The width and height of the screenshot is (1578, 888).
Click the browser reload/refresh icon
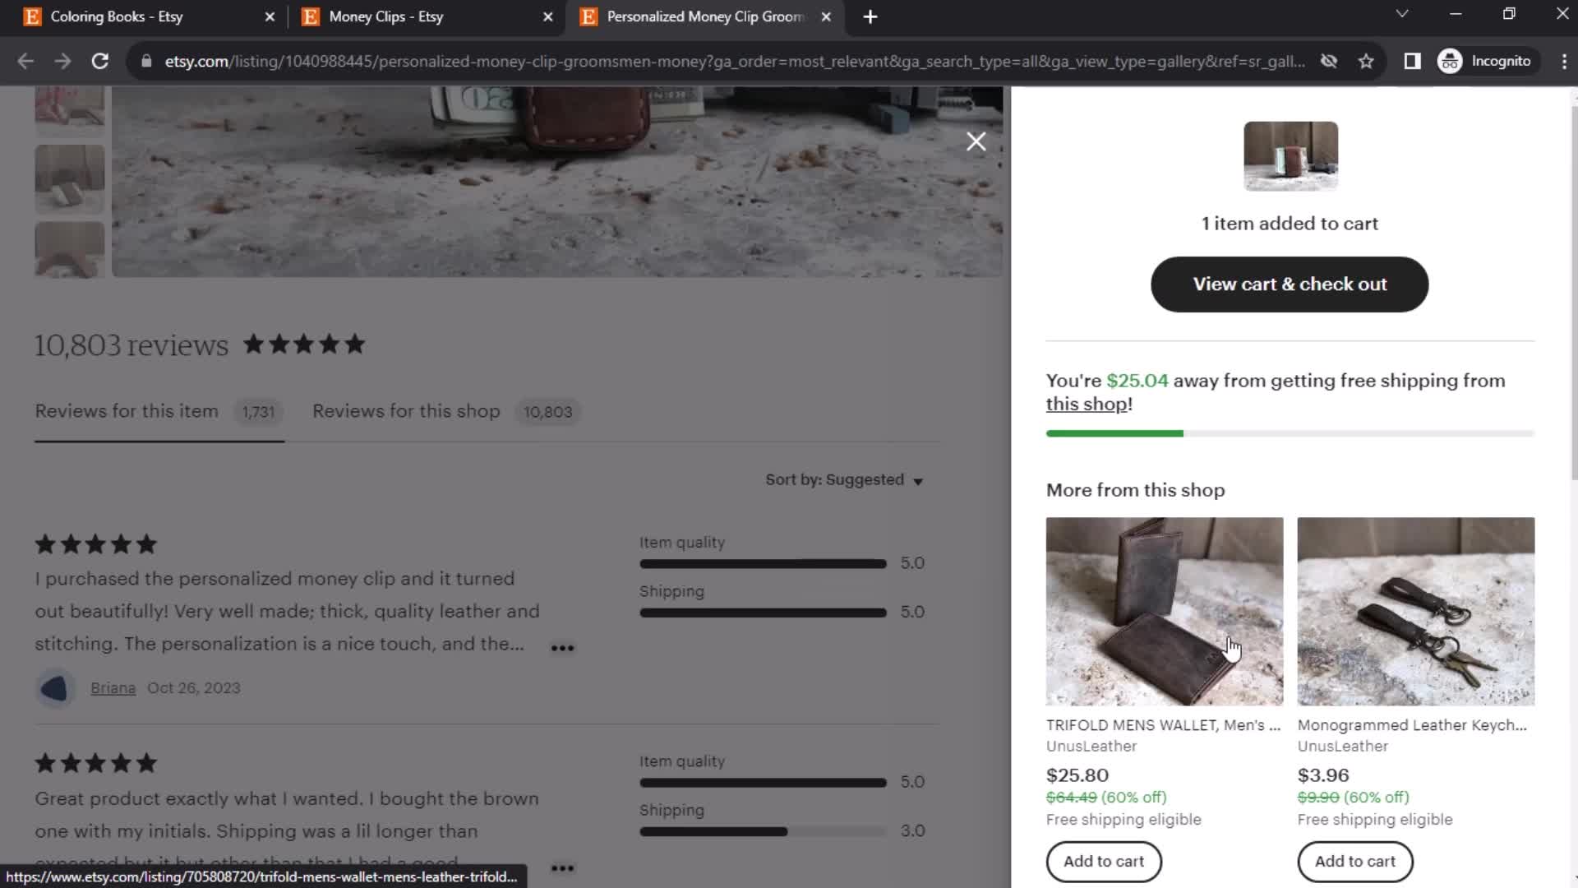point(99,61)
